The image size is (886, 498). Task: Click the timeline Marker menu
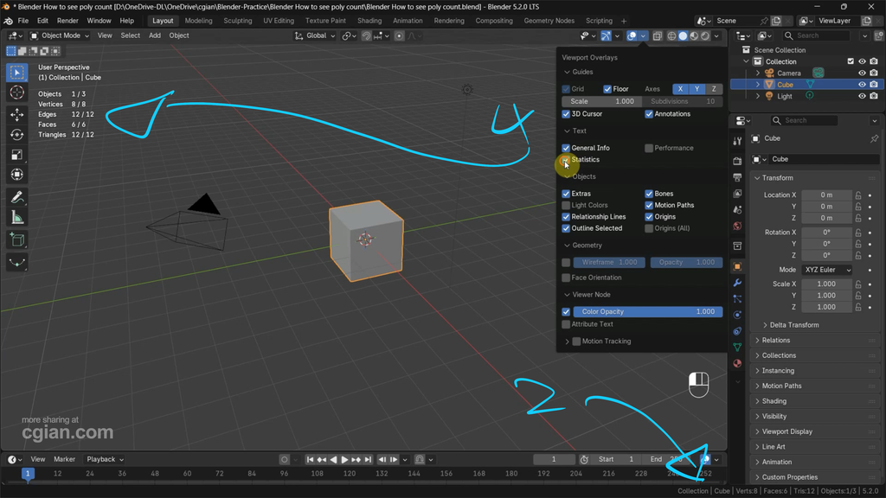[64, 460]
